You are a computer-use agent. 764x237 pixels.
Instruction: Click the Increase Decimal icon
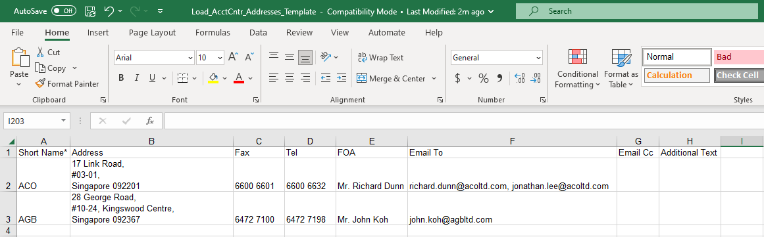click(519, 77)
